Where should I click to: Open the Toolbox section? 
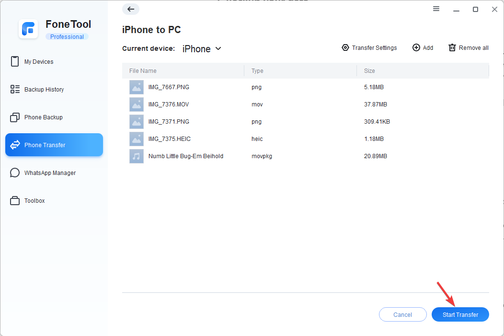(x=54, y=201)
